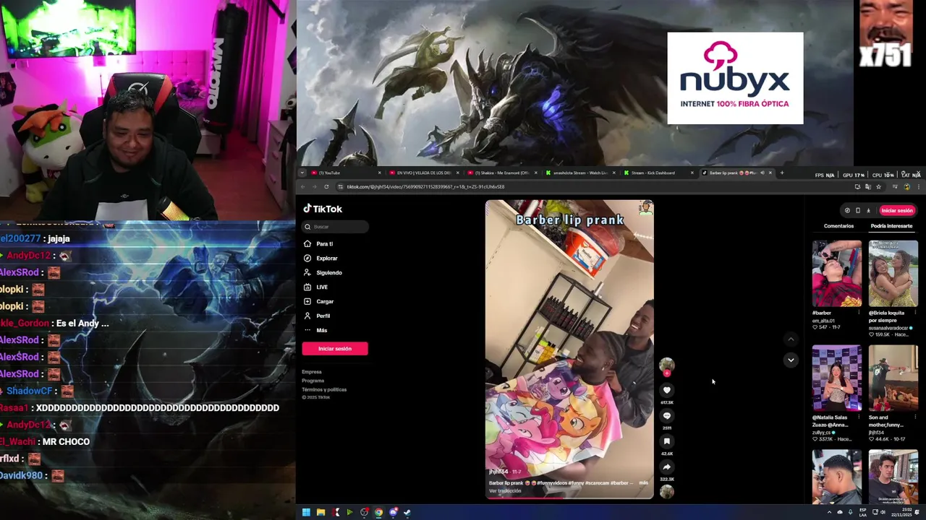Reload the page with the refresh icon

pyautogui.click(x=326, y=187)
